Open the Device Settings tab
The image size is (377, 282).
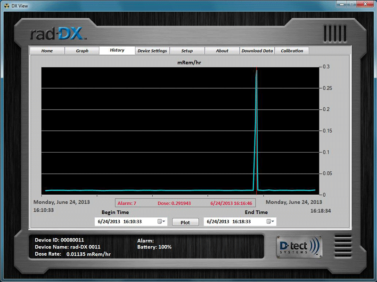pyautogui.click(x=152, y=51)
